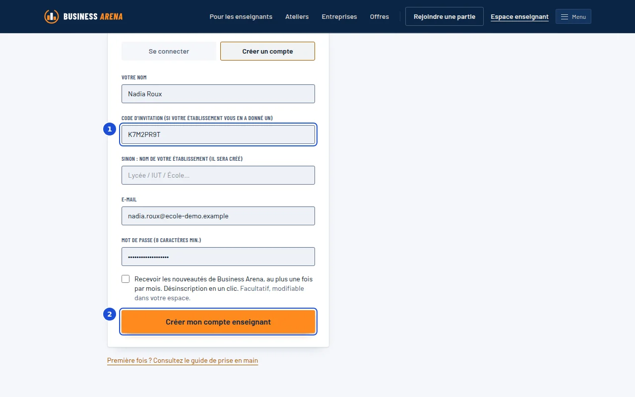Click the invitation code field
Viewport: 635px width, 397px height.
(218, 134)
